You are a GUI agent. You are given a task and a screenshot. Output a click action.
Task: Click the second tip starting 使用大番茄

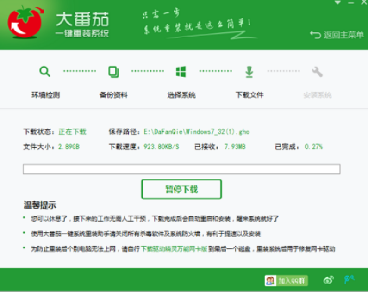146,234
